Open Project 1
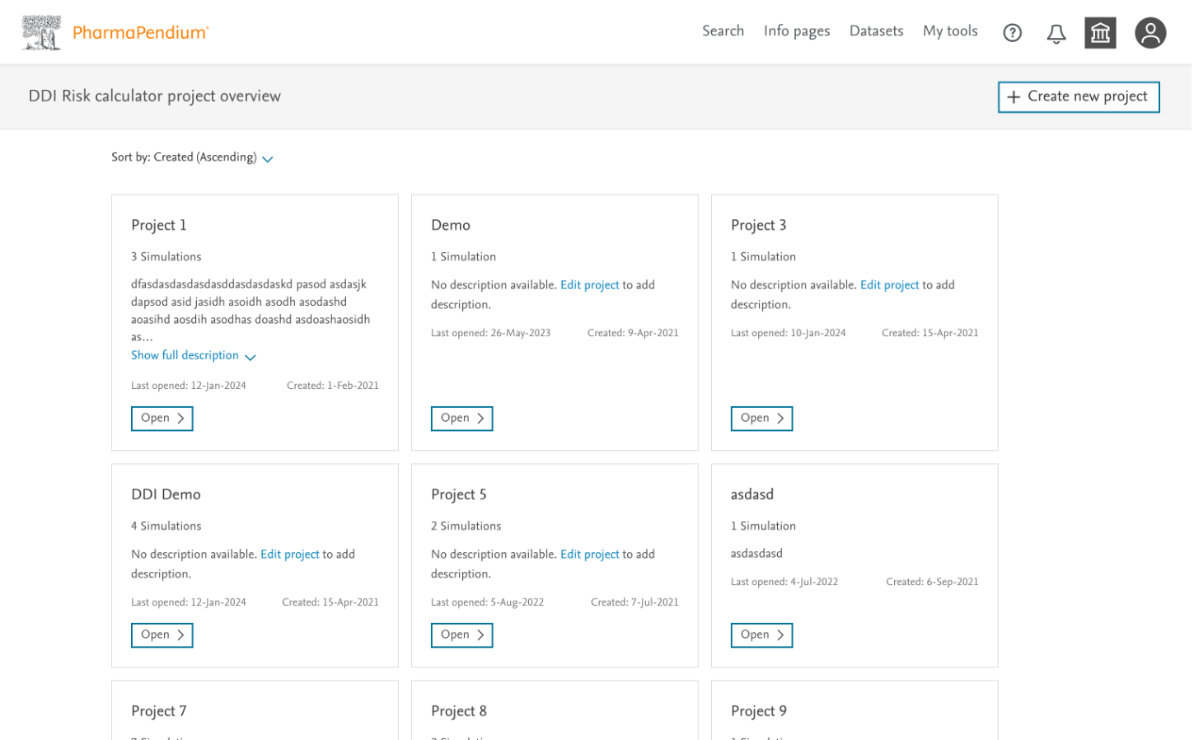1194x740 pixels. pyautogui.click(x=162, y=419)
